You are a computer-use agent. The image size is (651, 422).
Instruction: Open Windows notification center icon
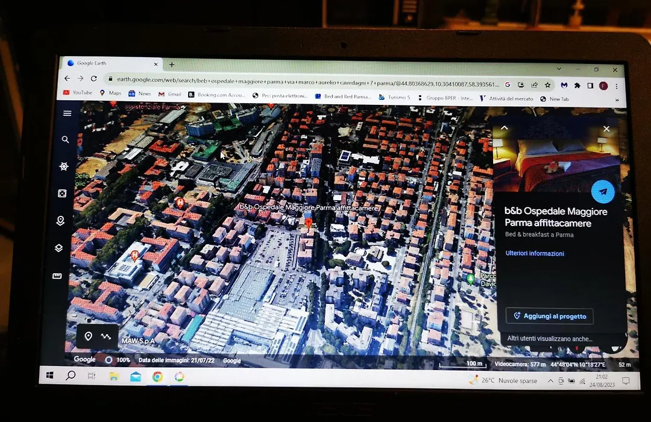pos(626,380)
